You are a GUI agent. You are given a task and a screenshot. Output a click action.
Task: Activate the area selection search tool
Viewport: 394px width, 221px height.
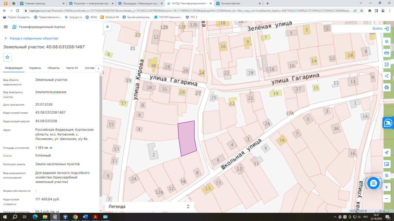(x=387, y=65)
